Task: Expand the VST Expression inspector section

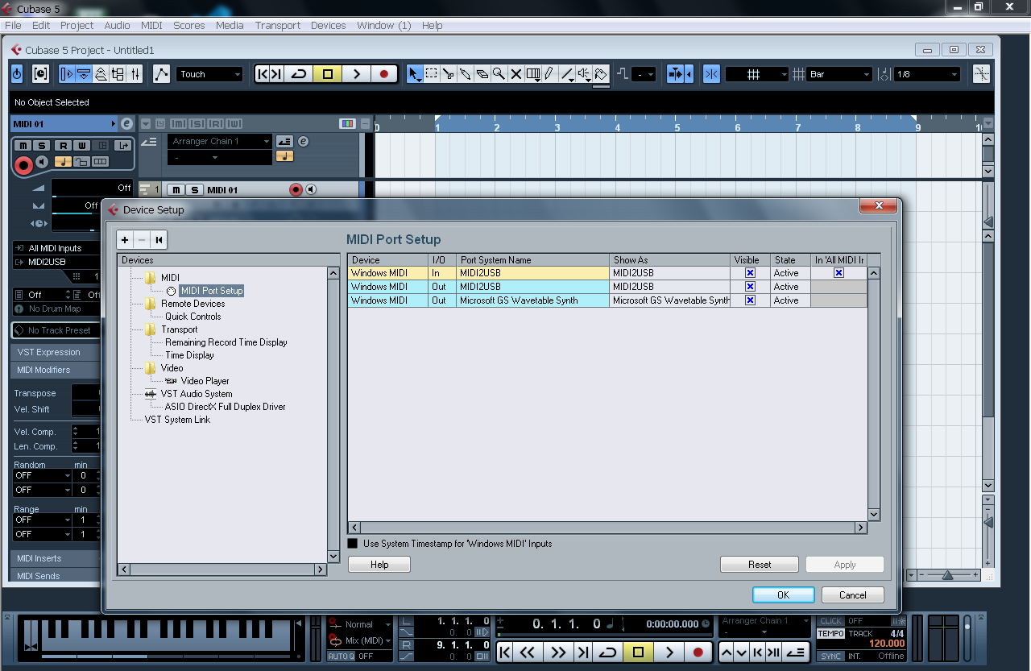Action: [x=55, y=352]
